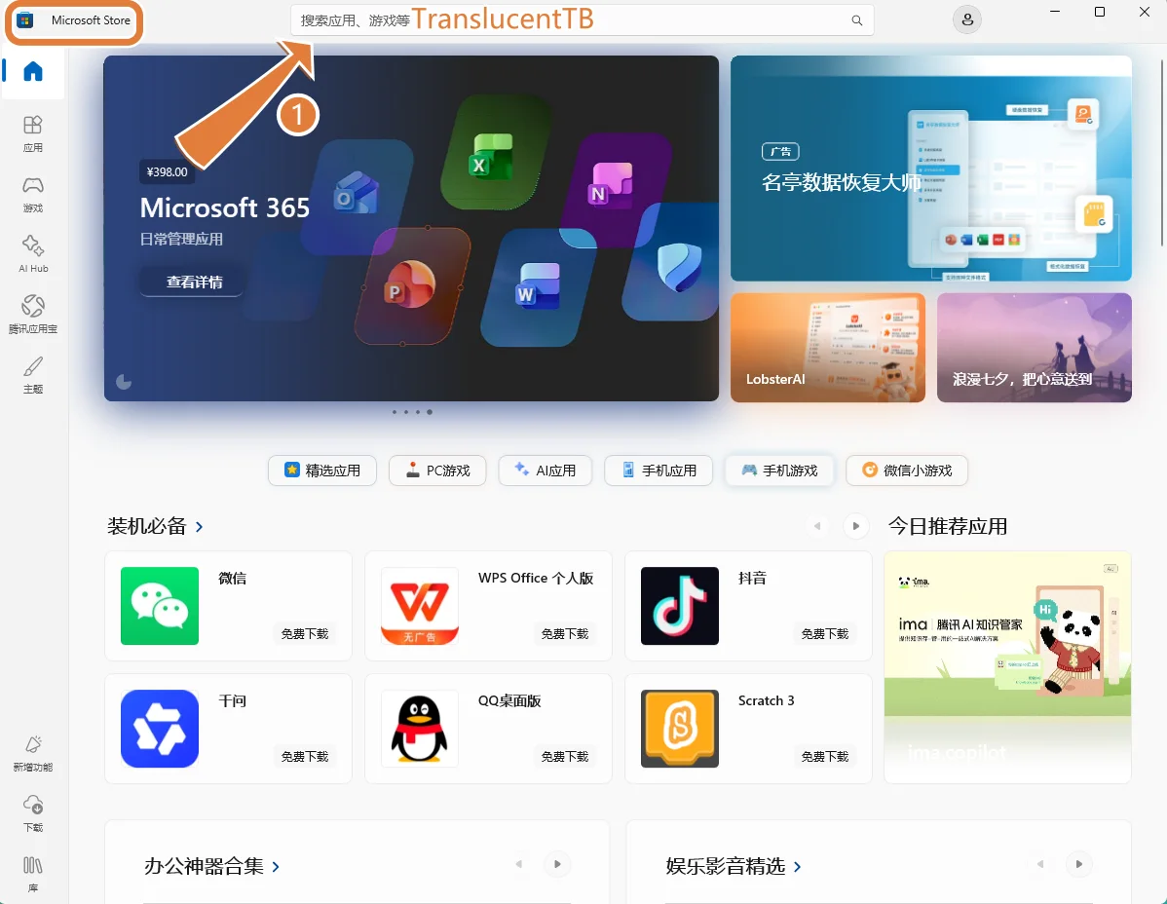Click the search magnifier icon

click(856, 20)
